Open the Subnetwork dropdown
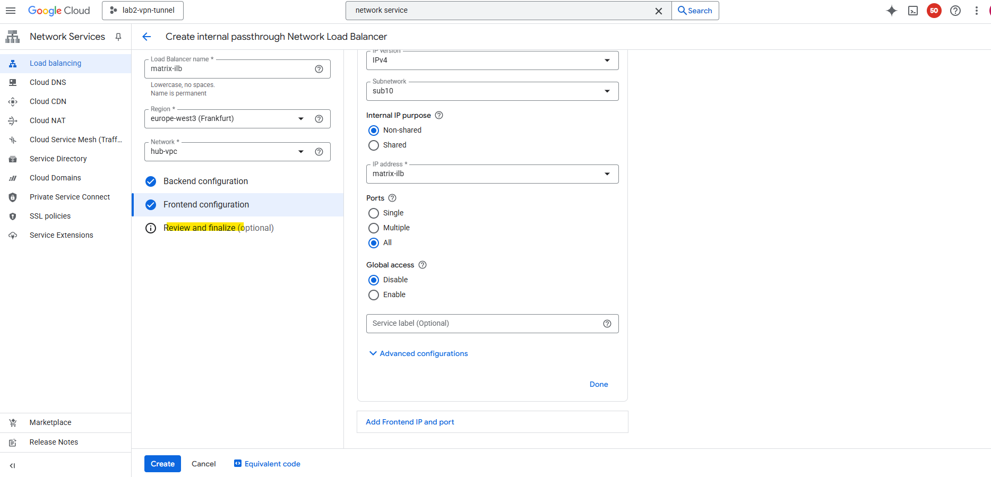The width and height of the screenshot is (991, 477). [x=492, y=91]
